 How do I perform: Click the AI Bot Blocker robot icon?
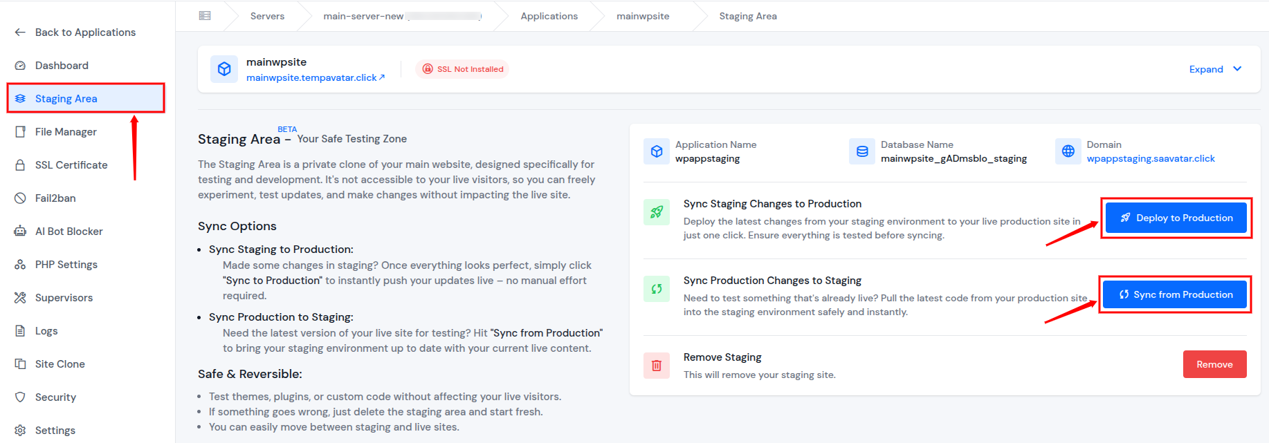click(x=20, y=232)
